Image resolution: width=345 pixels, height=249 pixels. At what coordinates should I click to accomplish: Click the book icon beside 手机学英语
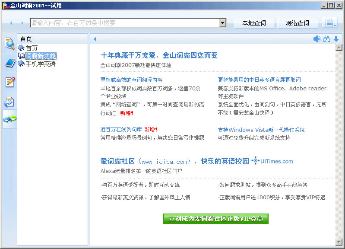pos(21,64)
